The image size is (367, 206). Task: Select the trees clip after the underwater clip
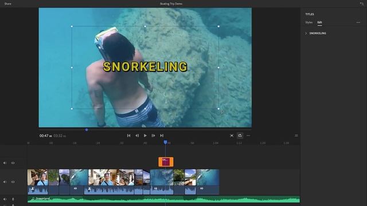(x=179, y=177)
